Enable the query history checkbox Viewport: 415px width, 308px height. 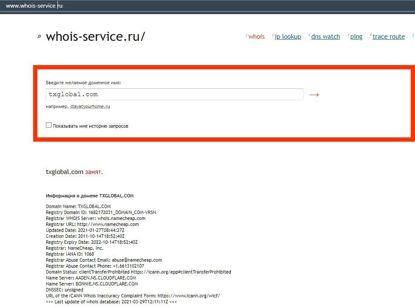pyautogui.click(x=49, y=125)
